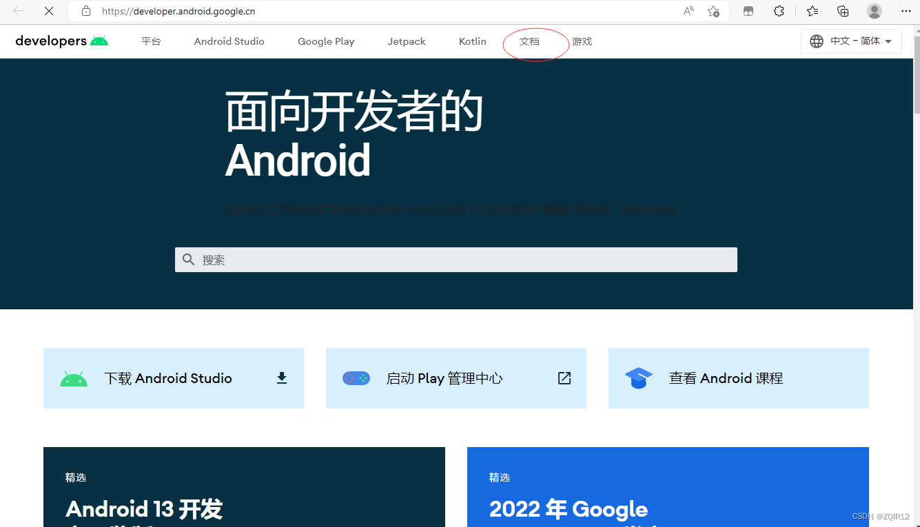Click the globe icon on the language selector
Screen dimensions: 920x527
pos(817,41)
